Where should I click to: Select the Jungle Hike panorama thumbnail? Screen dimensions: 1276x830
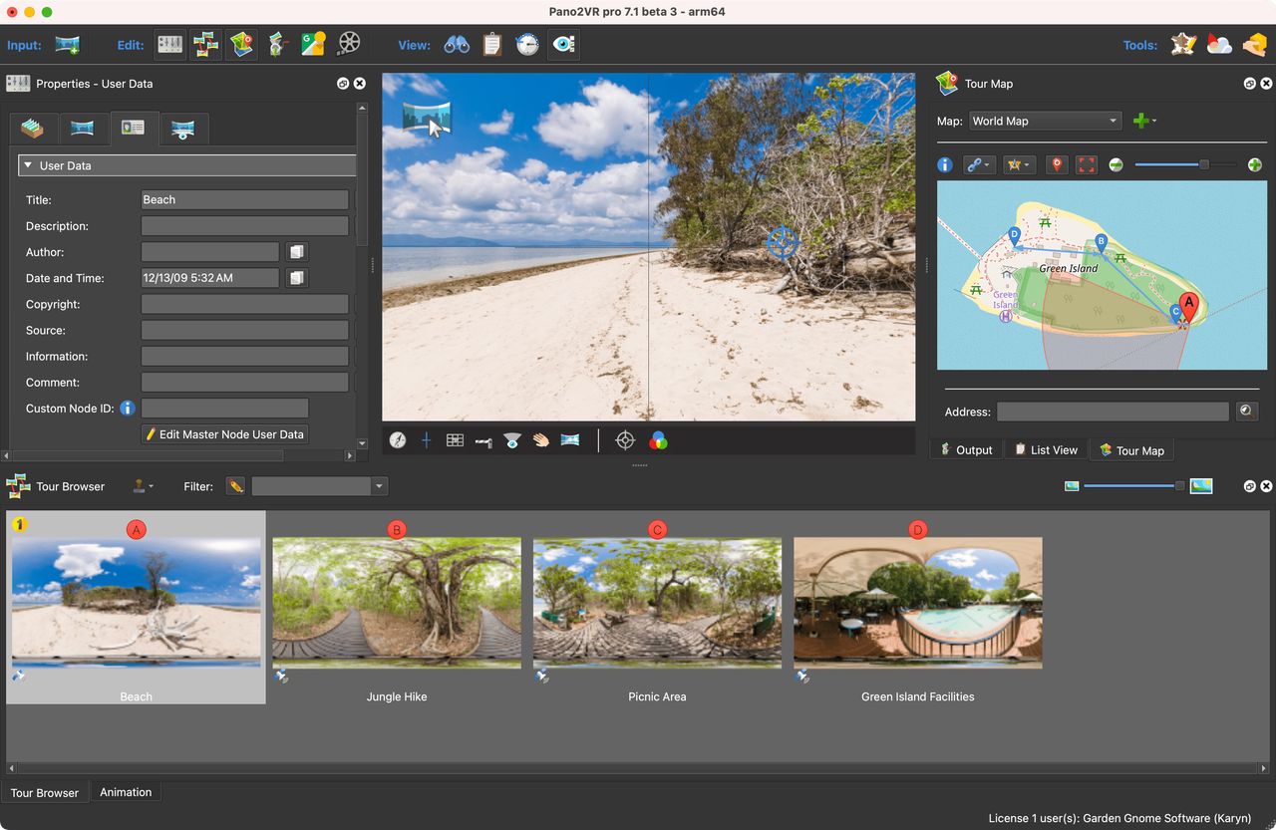click(x=396, y=603)
